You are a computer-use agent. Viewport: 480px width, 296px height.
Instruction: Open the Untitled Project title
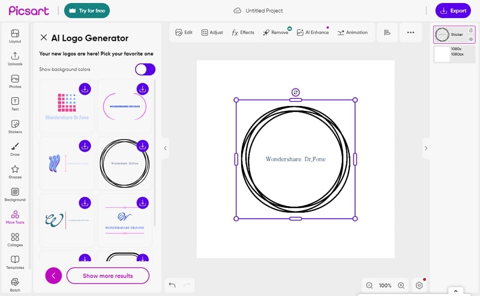264,11
